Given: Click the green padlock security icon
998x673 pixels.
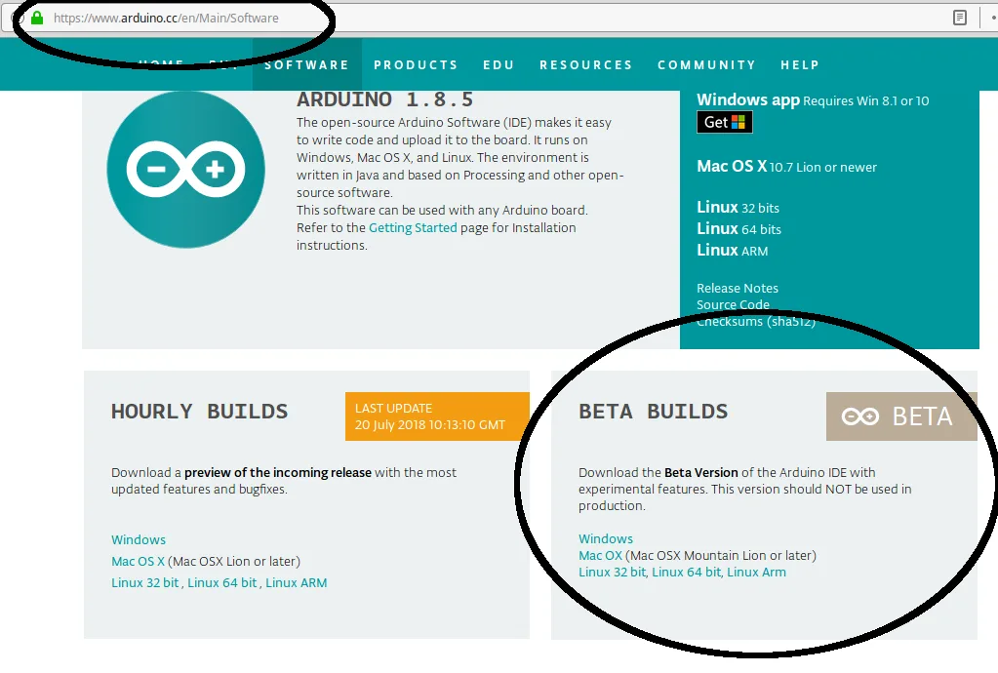Looking at the screenshot, I should coord(37,18).
